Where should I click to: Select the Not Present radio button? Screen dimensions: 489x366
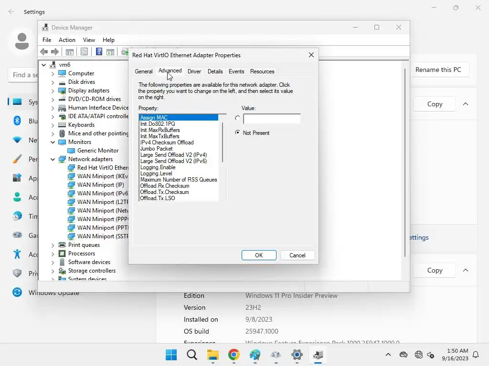point(238,132)
